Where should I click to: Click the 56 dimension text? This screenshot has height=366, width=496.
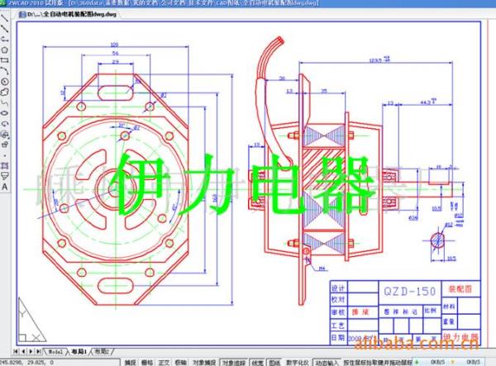(115, 53)
